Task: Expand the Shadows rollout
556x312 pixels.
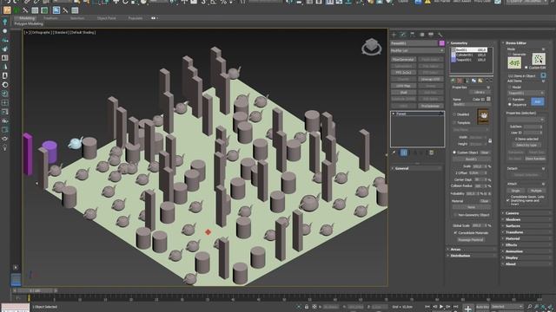Action: [527, 219]
